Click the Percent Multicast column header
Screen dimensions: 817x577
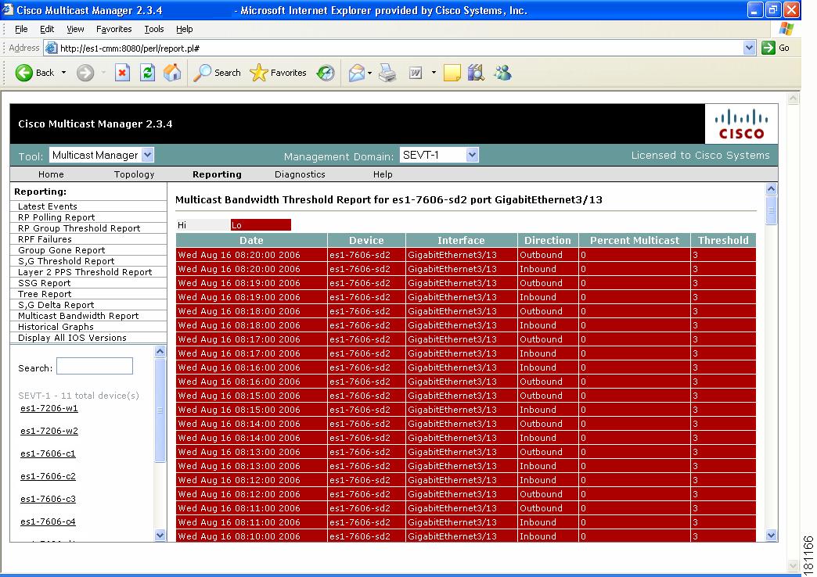click(635, 240)
